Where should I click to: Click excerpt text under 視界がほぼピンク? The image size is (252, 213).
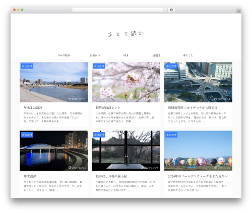click(x=125, y=117)
